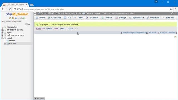Open the Консоль console bar

coord(39,99)
